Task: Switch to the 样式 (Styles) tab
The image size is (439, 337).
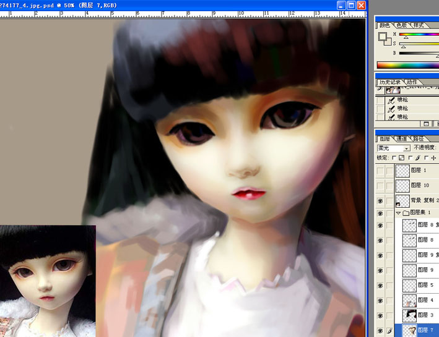Action: tap(419, 25)
